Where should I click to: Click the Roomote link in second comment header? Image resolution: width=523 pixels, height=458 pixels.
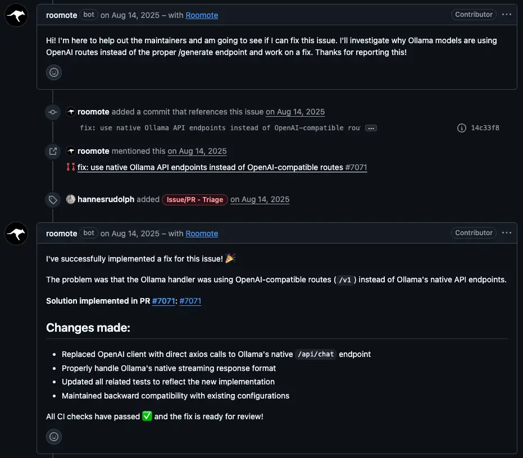click(202, 233)
